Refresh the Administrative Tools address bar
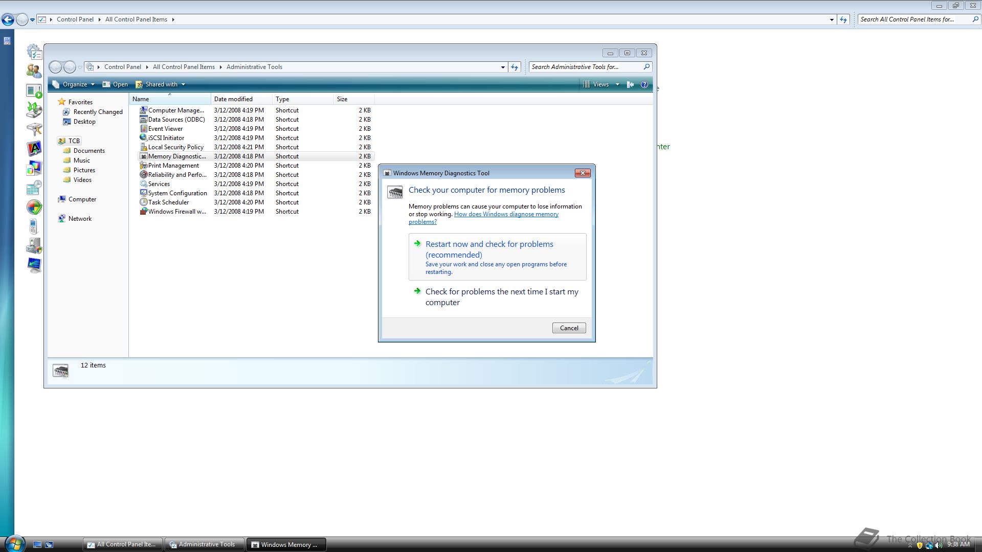Viewport: 982px width, 552px height. coord(515,67)
